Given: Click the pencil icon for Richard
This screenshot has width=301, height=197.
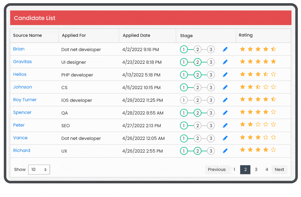Looking at the screenshot, I should click(x=225, y=151).
